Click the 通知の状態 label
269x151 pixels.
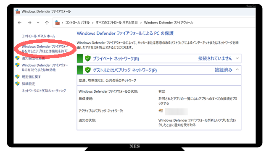tap(87, 120)
